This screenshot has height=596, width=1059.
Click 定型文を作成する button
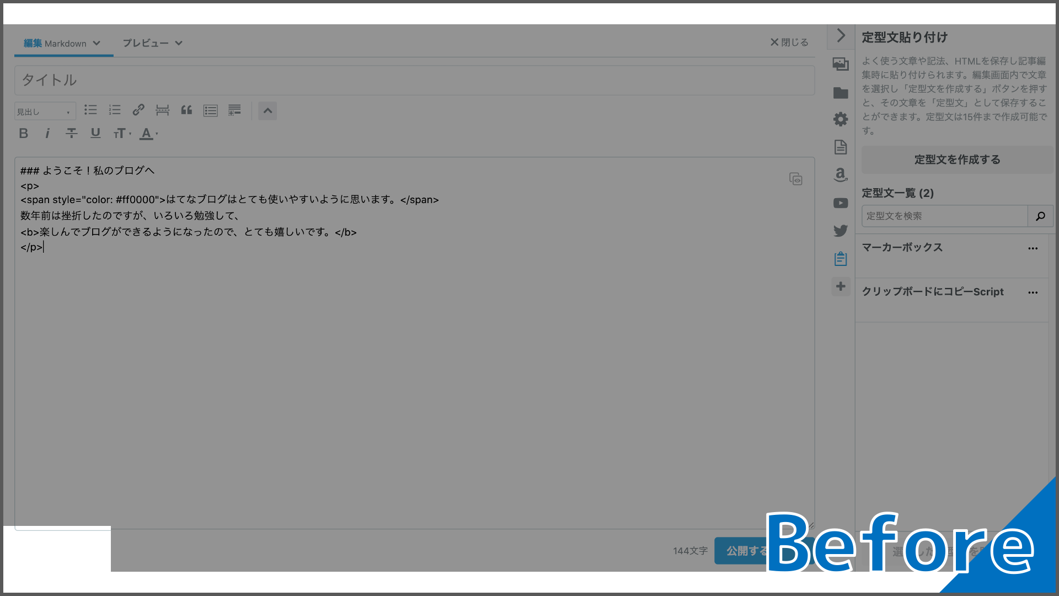(x=957, y=159)
